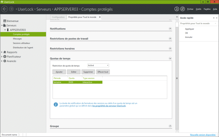Click the scrollbar down arrow
The height and width of the screenshot is (137, 219).
[x=177, y=131]
